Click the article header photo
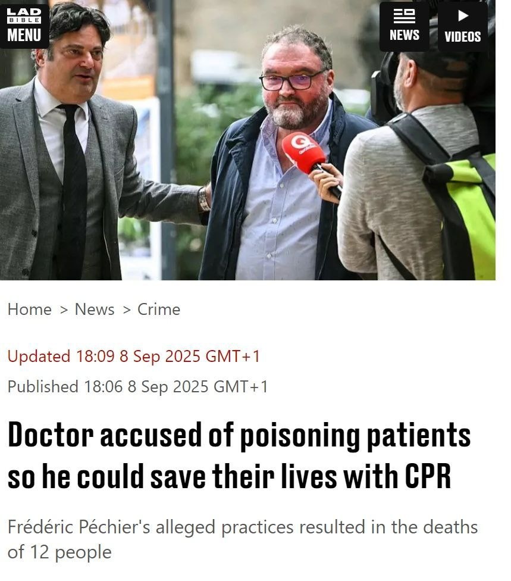Image resolution: width=511 pixels, height=581 pixels. pyautogui.click(x=247, y=140)
